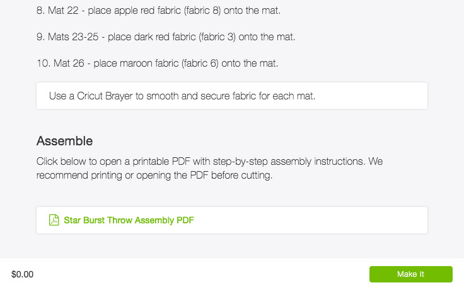Screen dimensions: 464x290
Task: Click the words 'Mats 23-25' in step 9
Action: click(x=73, y=37)
